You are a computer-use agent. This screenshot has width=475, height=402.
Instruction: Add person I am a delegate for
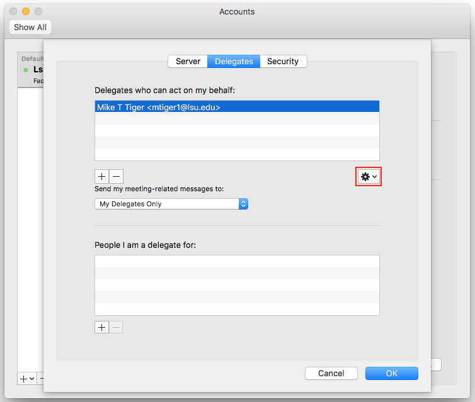pyautogui.click(x=102, y=327)
